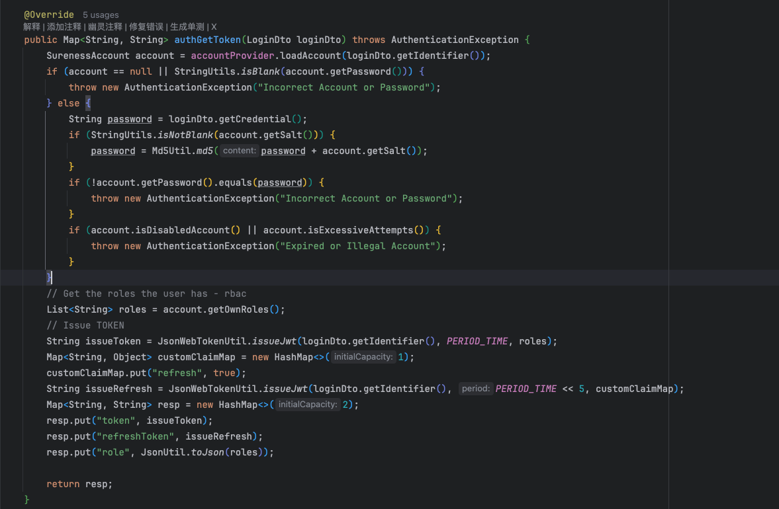This screenshot has width=779, height=509.
Task: Click the first initialCapacity: hint with value 1
Action: pos(363,357)
